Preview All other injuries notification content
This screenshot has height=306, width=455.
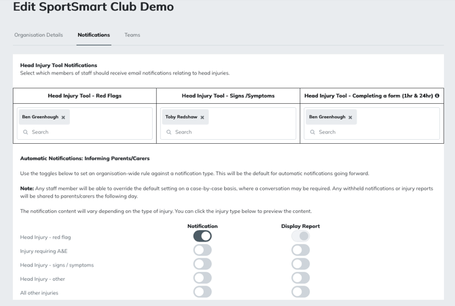39,293
